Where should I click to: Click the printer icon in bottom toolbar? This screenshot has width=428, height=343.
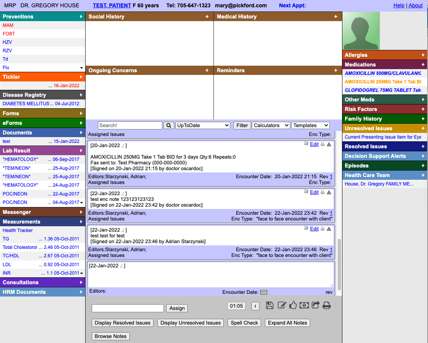[x=327, y=305]
